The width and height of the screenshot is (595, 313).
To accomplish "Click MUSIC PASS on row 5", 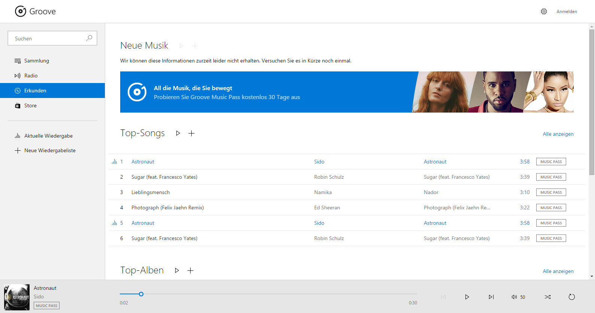I will tap(551, 223).
